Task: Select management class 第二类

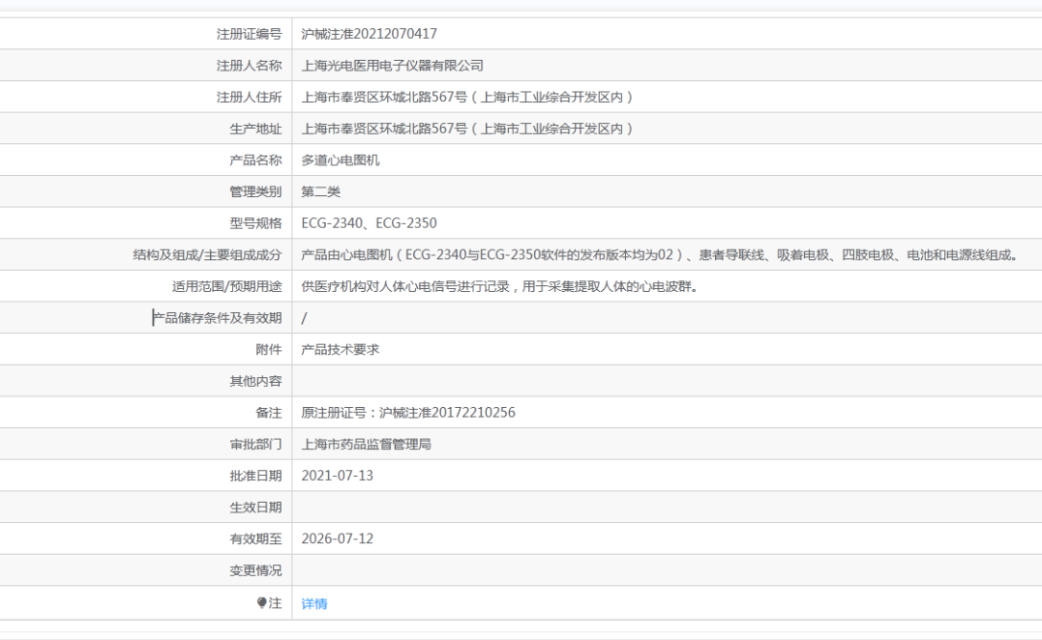Action: (x=321, y=191)
